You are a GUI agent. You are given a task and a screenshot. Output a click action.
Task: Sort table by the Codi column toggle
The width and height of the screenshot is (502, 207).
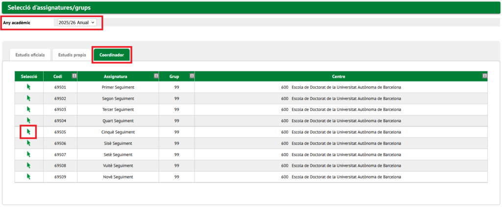[75, 76]
